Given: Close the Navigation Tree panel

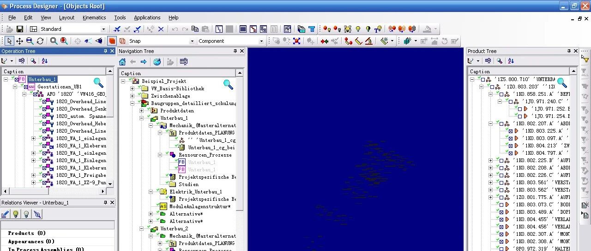Looking at the screenshot, I should tap(242, 51).
